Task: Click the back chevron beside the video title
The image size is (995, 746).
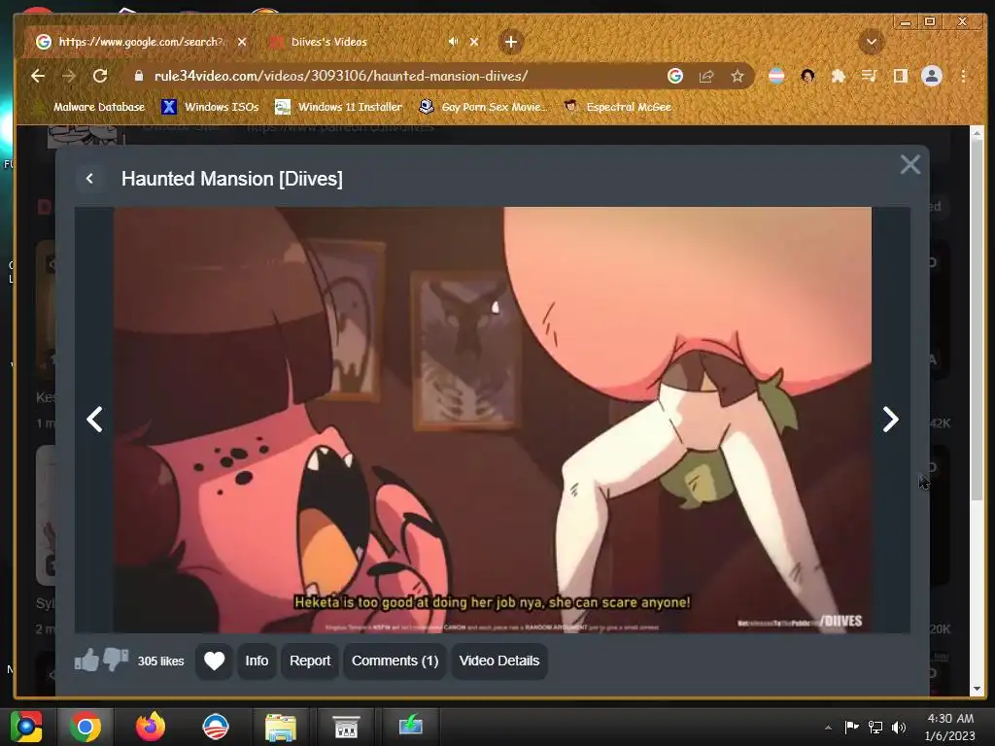Action: click(89, 179)
